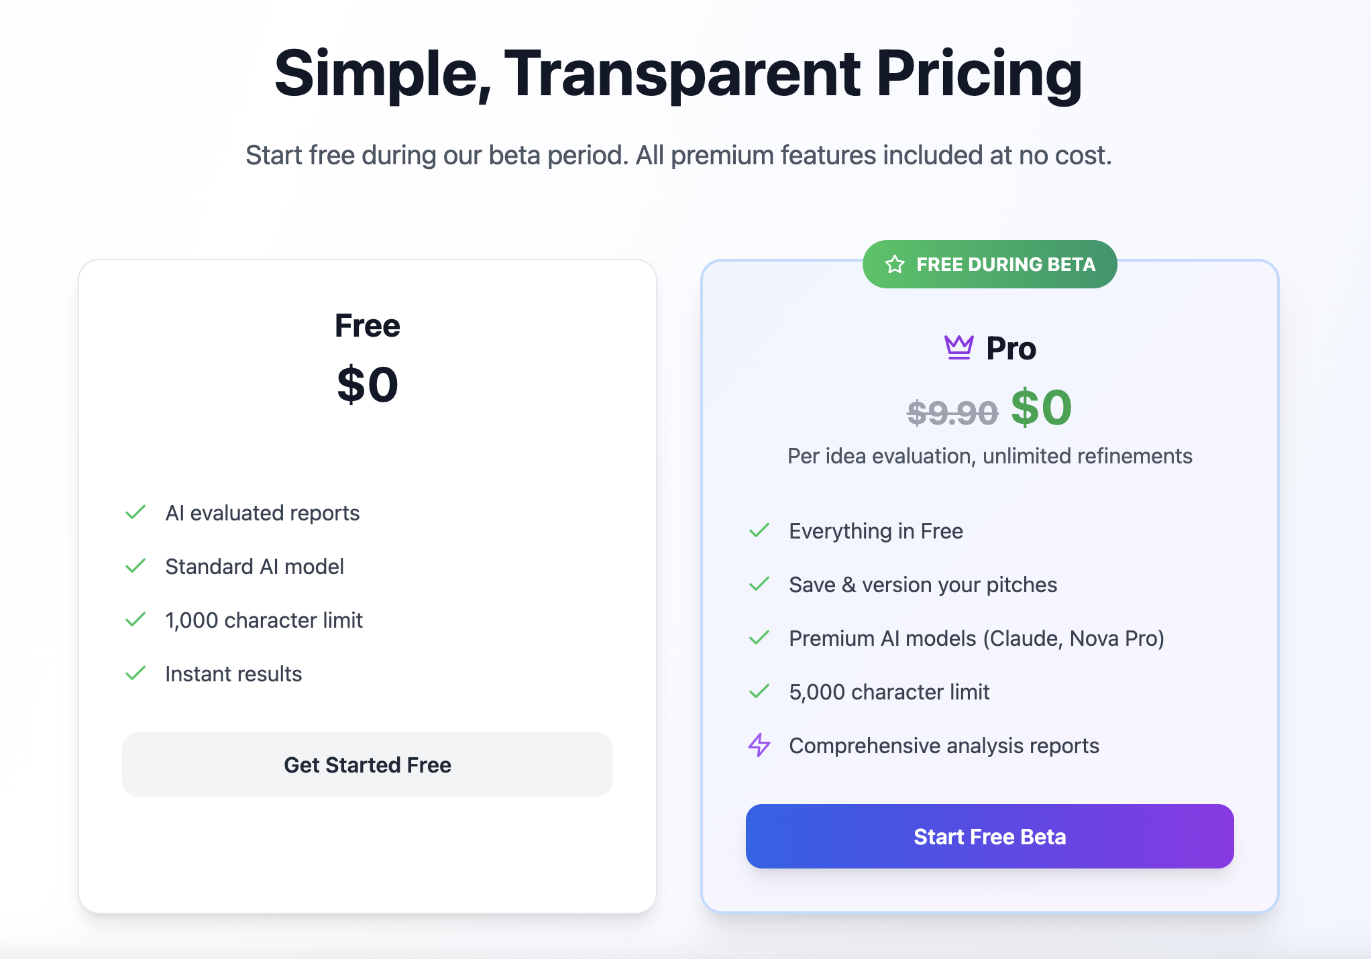Image resolution: width=1371 pixels, height=959 pixels.
Task: Click checkmark beside Save & version your pitches
Action: [759, 584]
